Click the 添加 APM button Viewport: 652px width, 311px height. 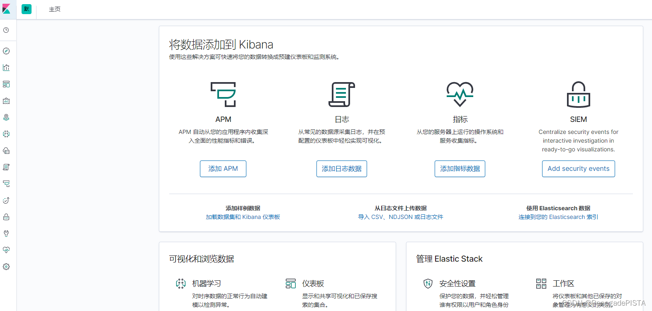[223, 169]
